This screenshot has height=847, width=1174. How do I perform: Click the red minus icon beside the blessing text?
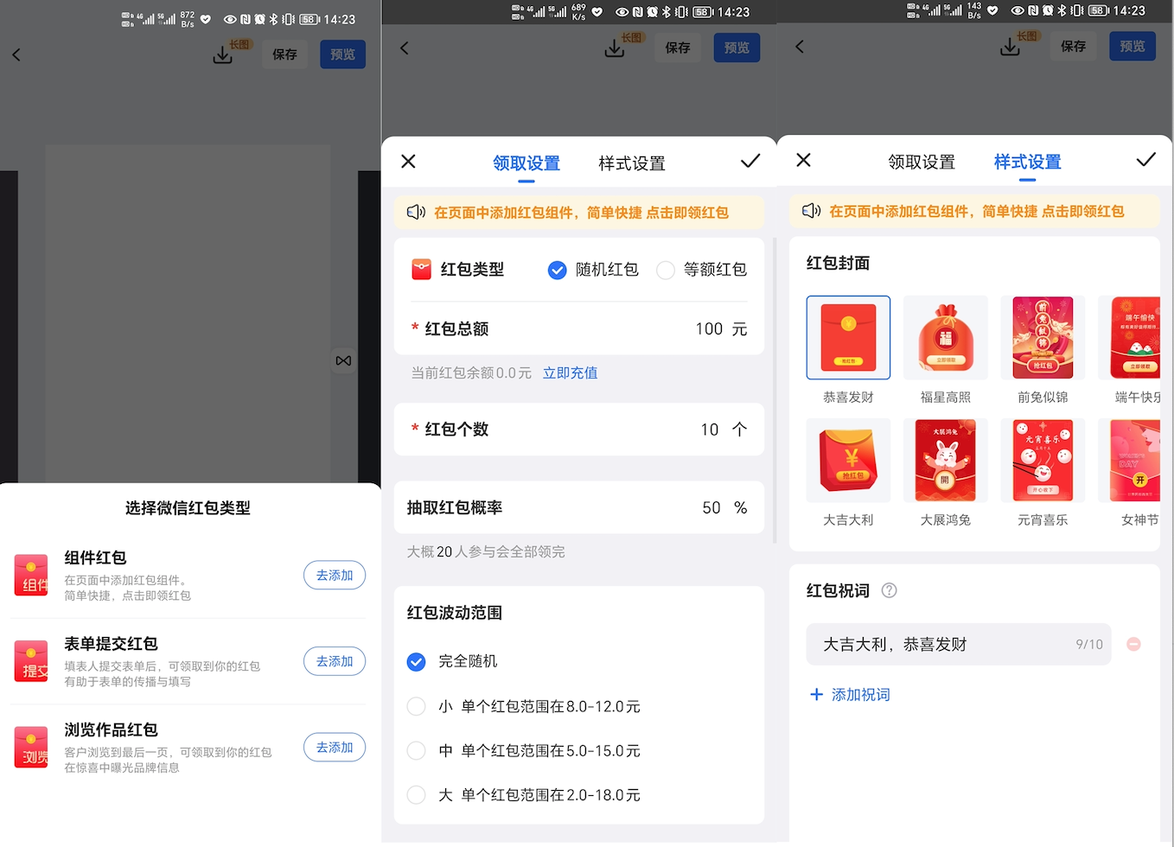[1133, 644]
